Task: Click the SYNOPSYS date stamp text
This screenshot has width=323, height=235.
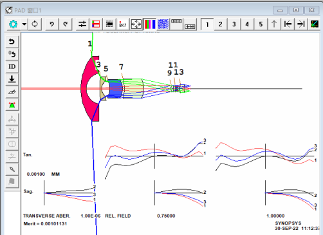Action: coord(297,226)
